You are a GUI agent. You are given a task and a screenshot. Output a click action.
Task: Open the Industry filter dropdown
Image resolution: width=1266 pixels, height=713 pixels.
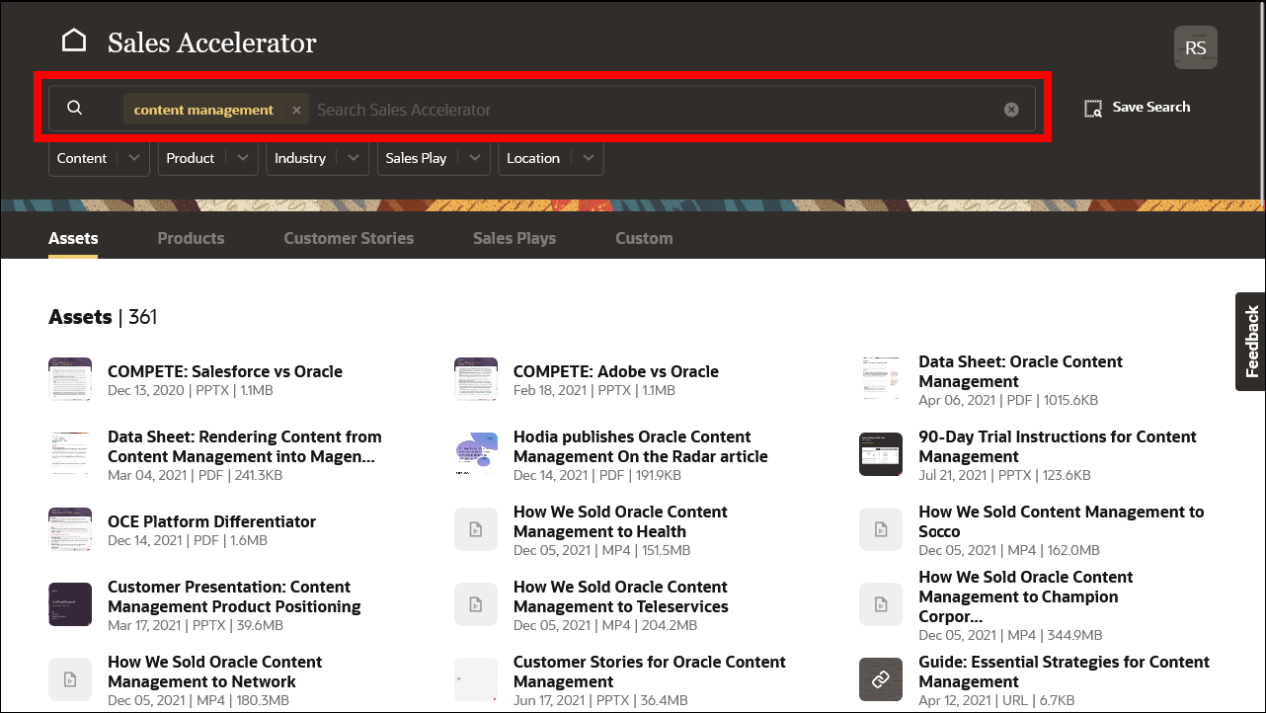[x=316, y=158]
